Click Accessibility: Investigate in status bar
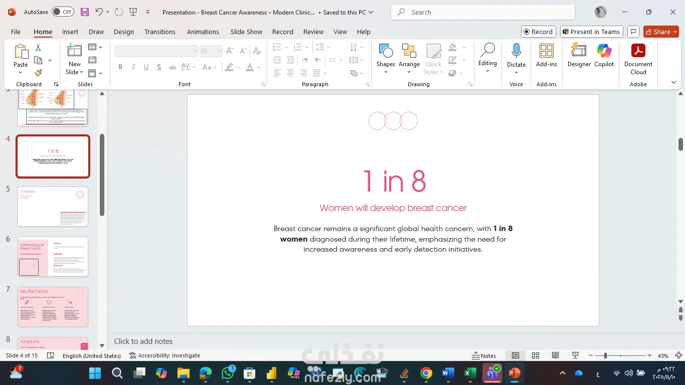 pyautogui.click(x=164, y=355)
